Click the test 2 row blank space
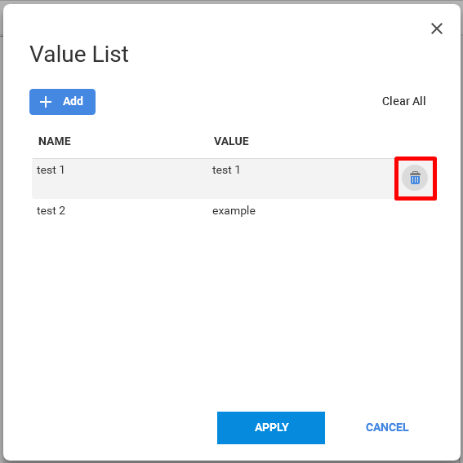Screen dimensions: 463x463 click(326, 211)
